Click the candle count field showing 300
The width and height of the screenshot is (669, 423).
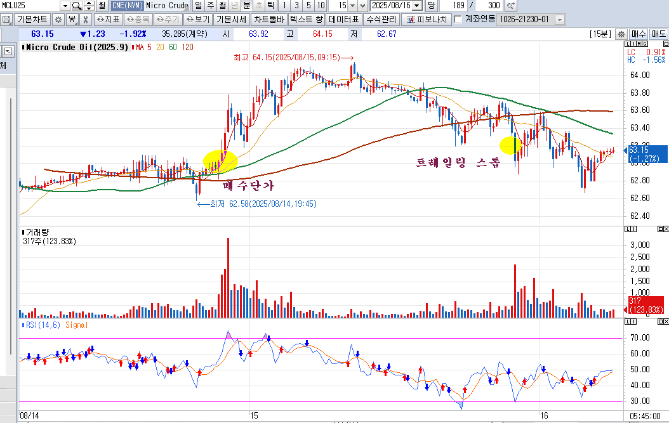coord(489,6)
